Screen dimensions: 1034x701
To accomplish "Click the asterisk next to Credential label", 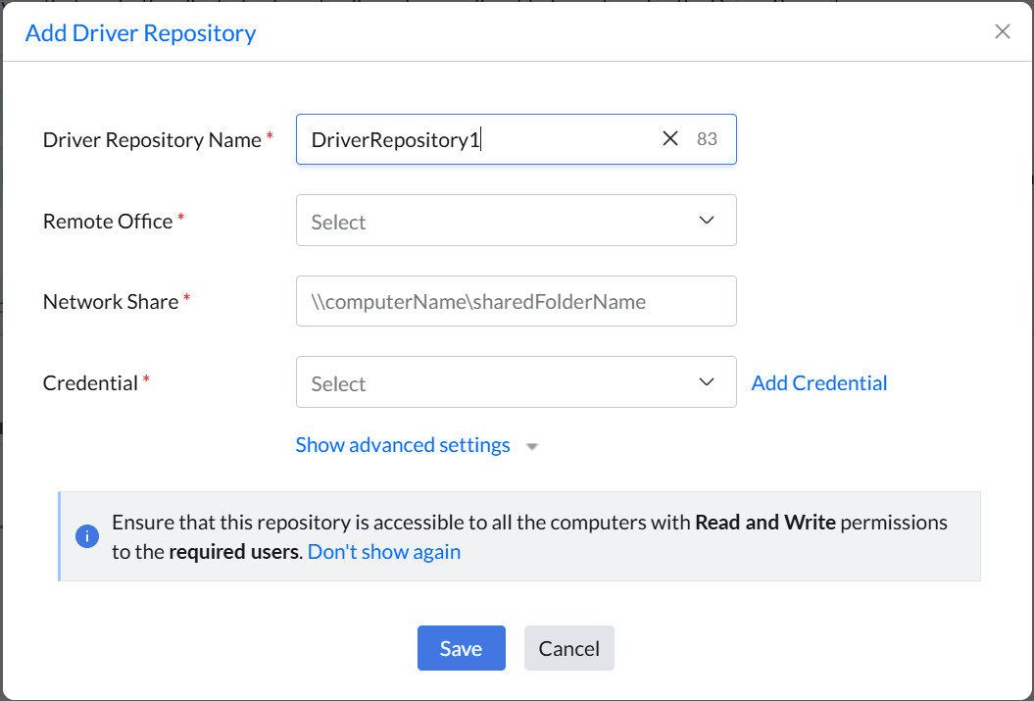I will (x=148, y=377).
